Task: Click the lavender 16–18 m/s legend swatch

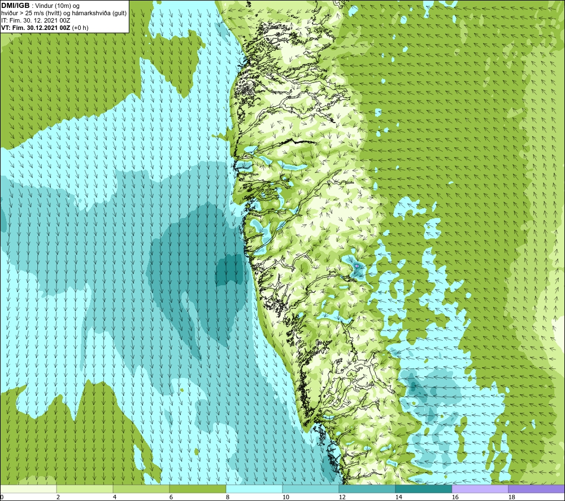Action: [x=480, y=489]
